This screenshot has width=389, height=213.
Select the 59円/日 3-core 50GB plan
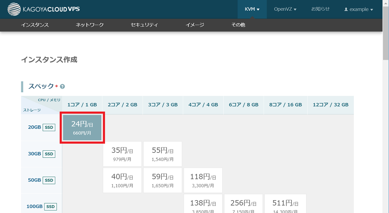[163, 180]
